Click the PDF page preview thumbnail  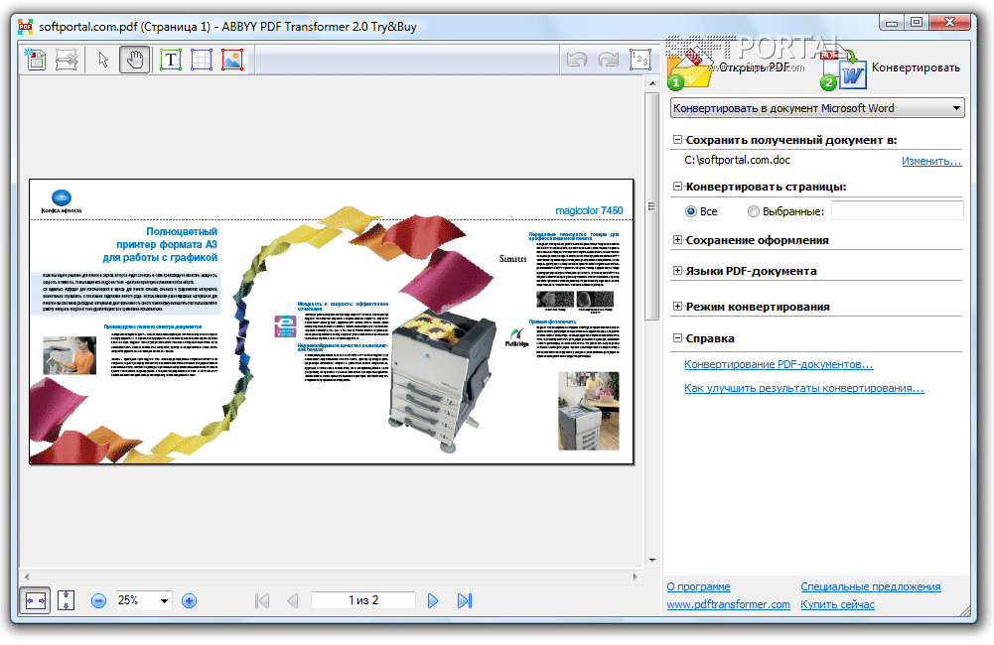(331, 322)
